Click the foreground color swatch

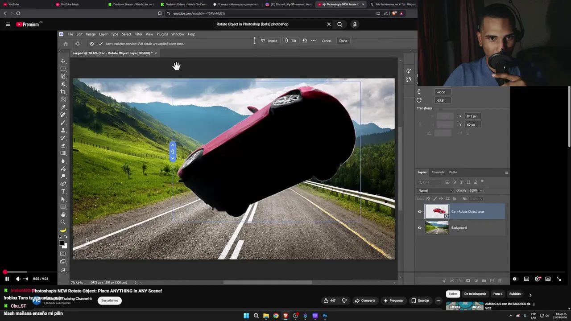[61, 243]
